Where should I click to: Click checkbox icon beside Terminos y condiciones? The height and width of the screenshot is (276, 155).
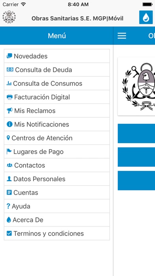[9, 234]
